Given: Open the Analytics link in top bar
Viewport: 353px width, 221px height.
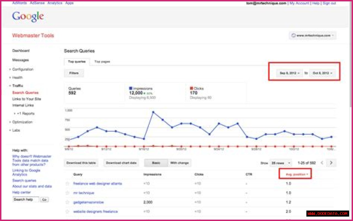Looking at the screenshot, I should [x=55, y=3].
